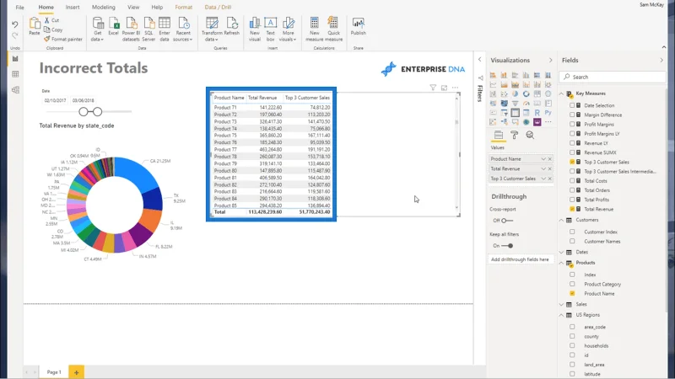Open More options on the table visual
The image size is (675, 379).
point(455,88)
